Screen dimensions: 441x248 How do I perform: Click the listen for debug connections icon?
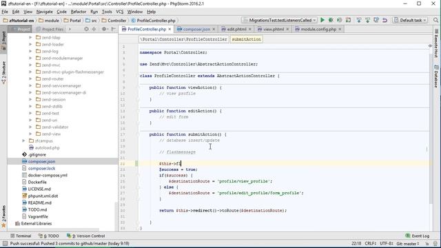click(348, 20)
